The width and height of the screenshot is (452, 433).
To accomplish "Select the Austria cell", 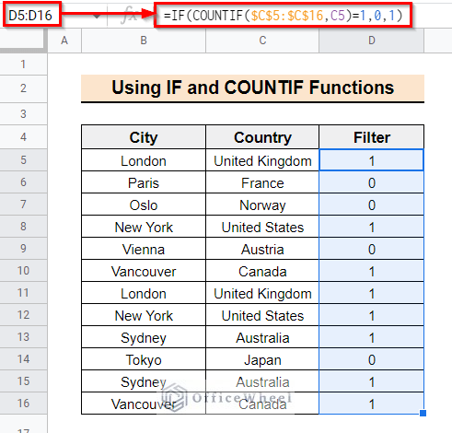I will (262, 249).
